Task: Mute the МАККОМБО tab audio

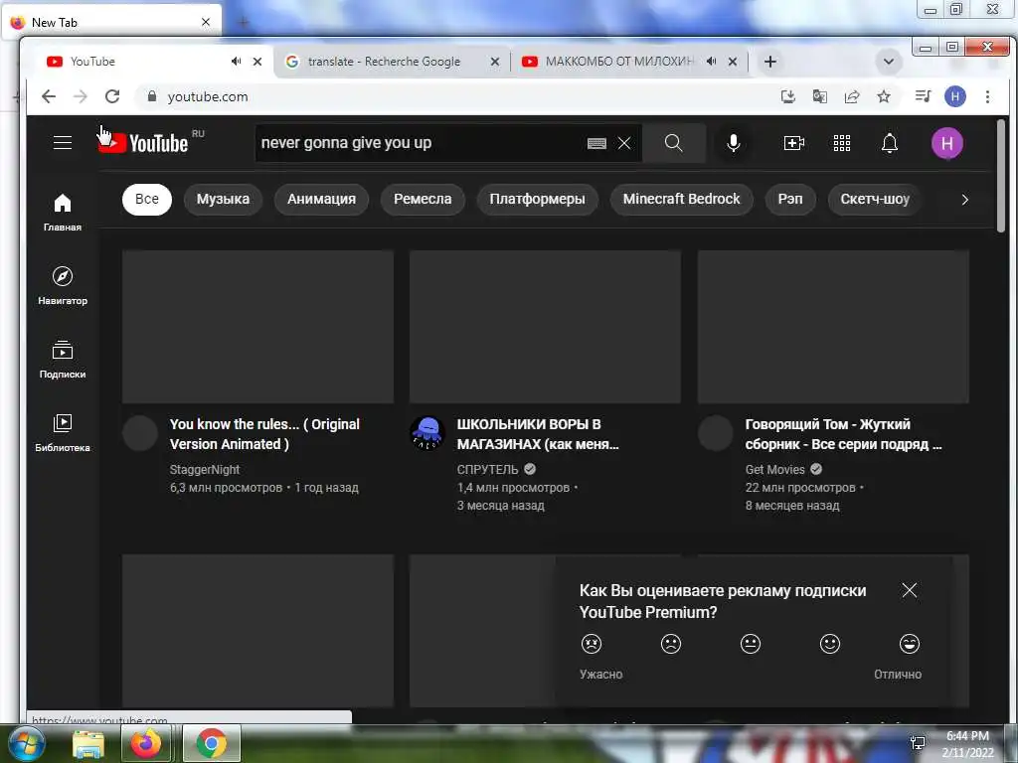Action: point(712,61)
